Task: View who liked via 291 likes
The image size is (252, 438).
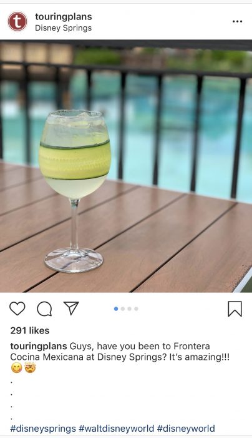Action: tap(30, 331)
